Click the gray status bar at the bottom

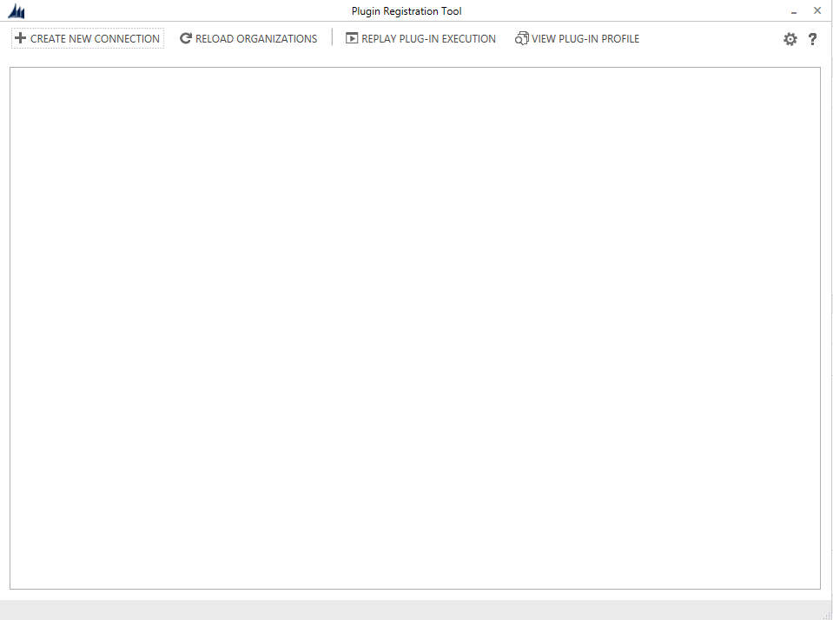pos(415,609)
